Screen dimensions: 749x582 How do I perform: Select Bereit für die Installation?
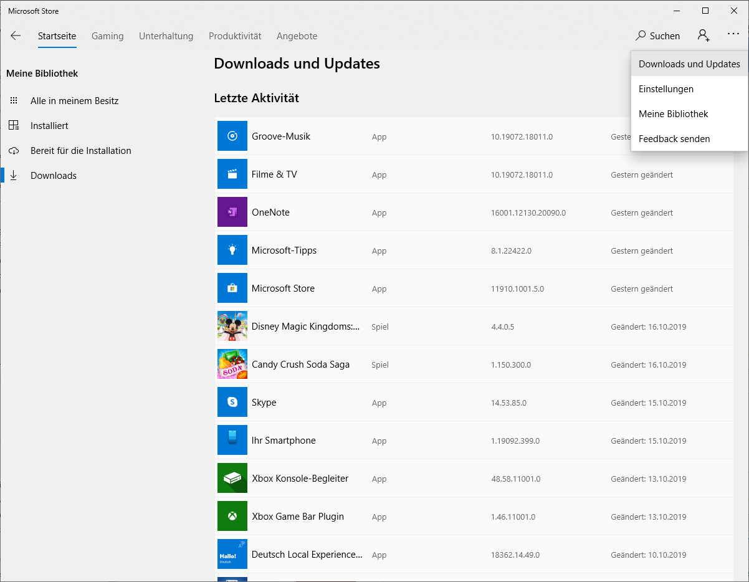coord(80,150)
